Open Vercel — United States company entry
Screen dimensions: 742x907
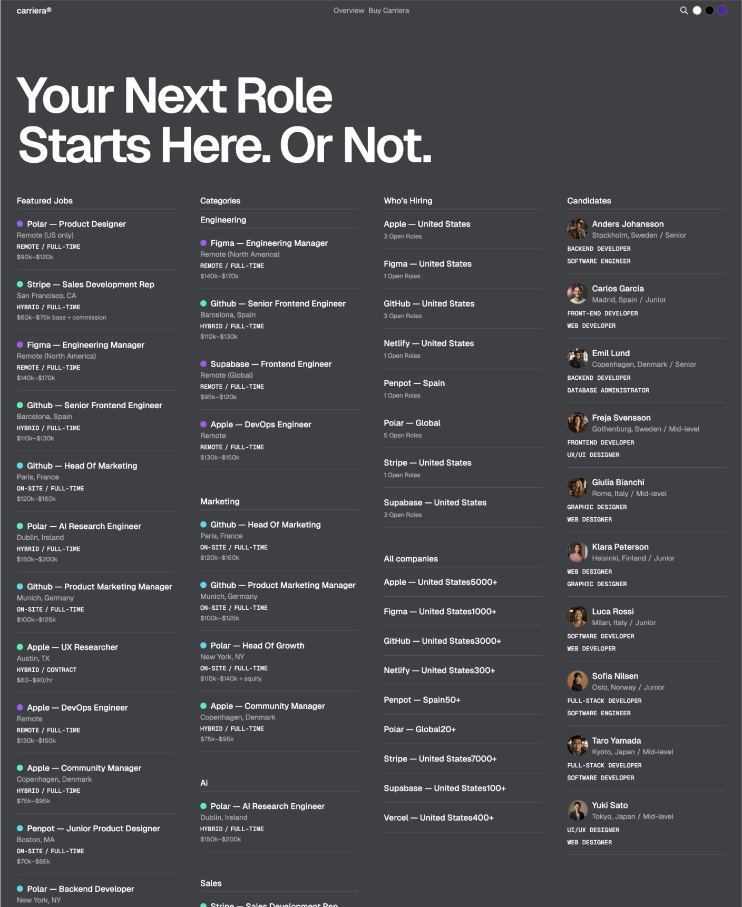[x=438, y=817]
